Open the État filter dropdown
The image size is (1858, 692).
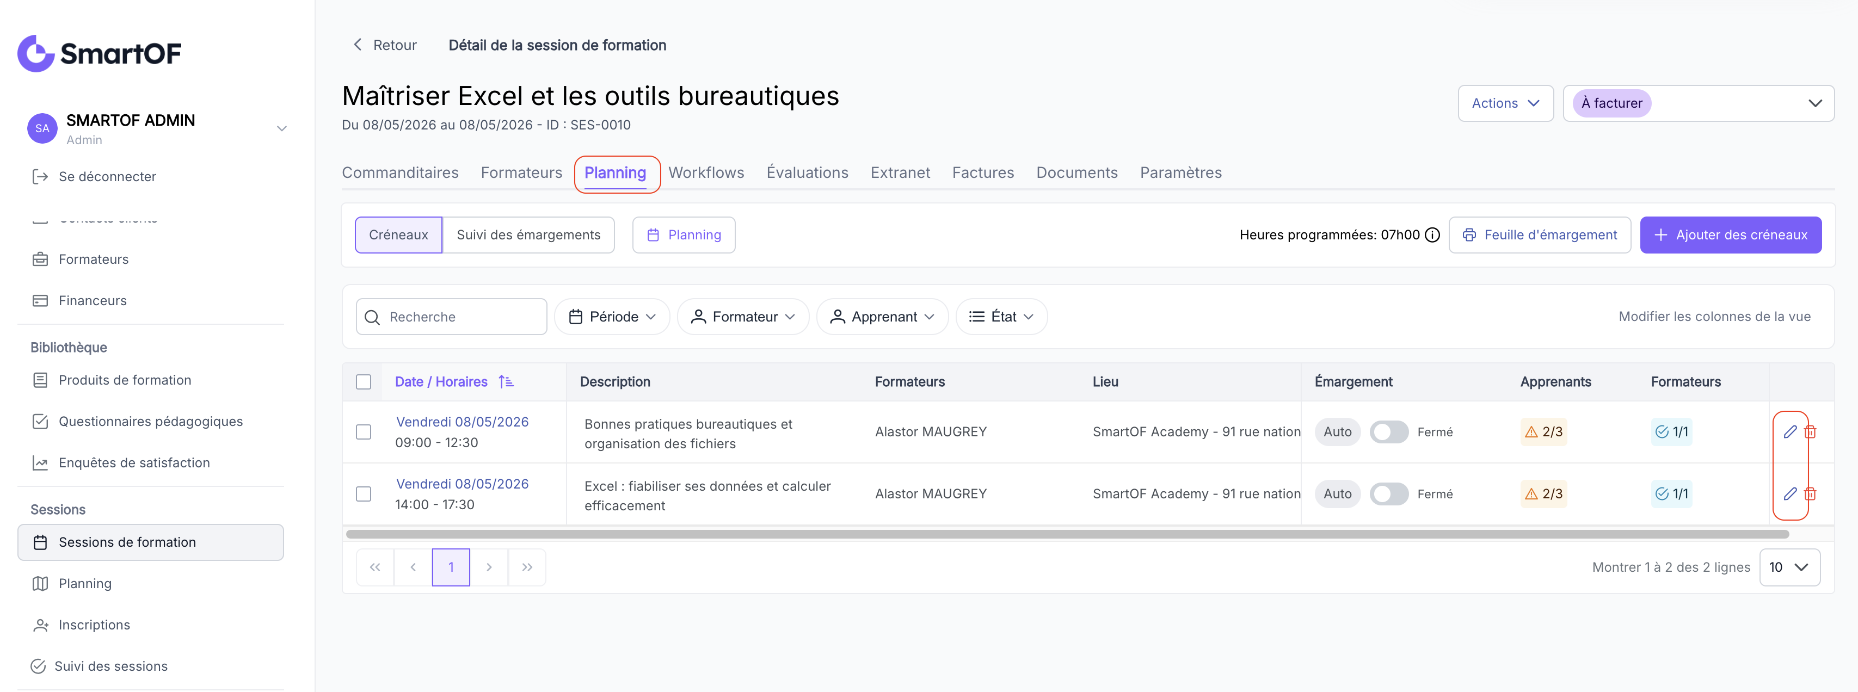coord(1001,317)
